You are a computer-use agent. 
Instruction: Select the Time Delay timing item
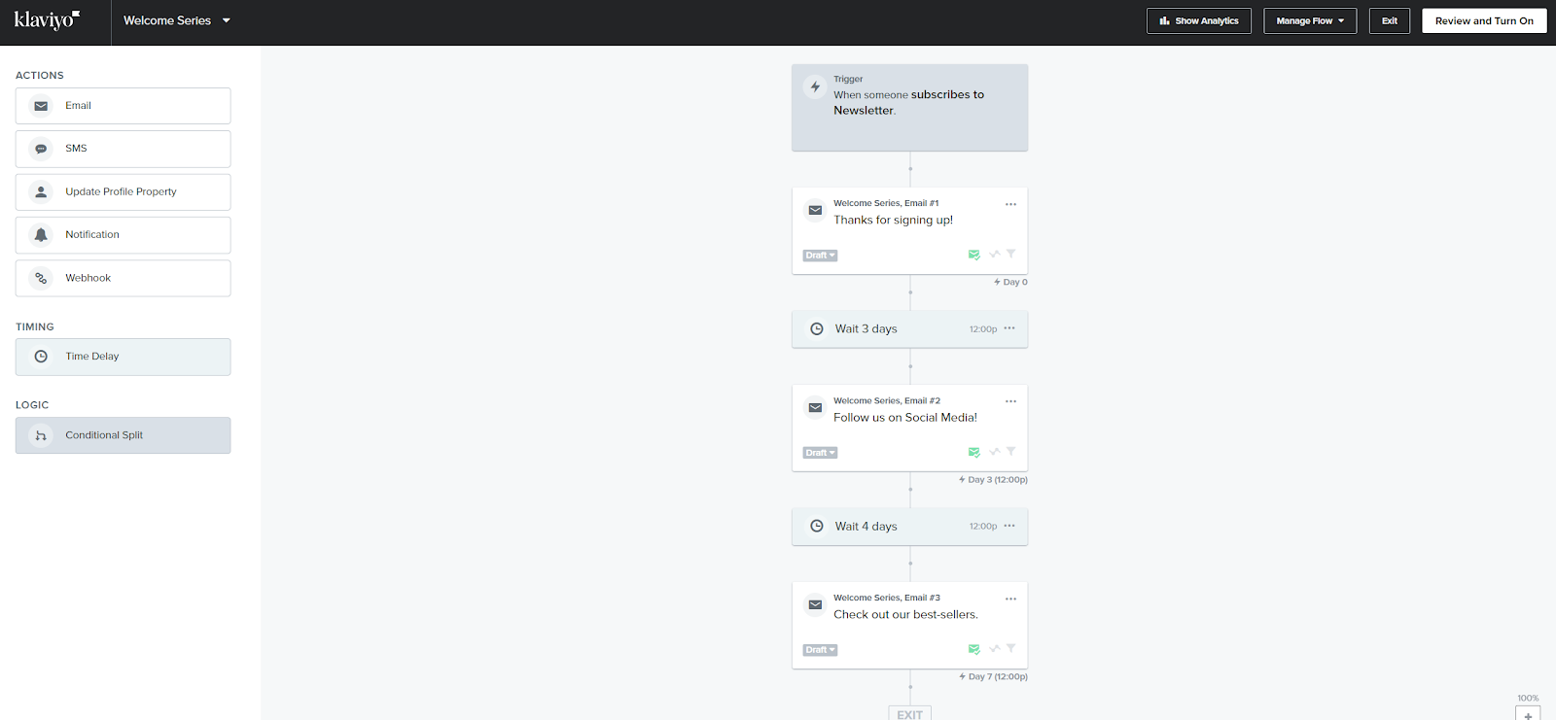point(123,357)
